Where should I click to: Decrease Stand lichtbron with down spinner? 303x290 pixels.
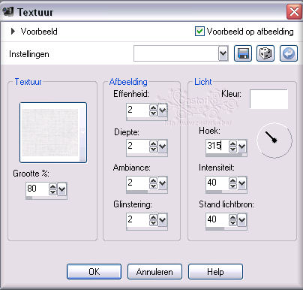(232, 223)
